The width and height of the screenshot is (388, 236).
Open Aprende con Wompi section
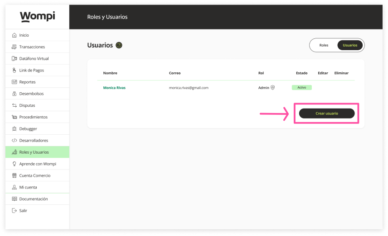coord(37,164)
